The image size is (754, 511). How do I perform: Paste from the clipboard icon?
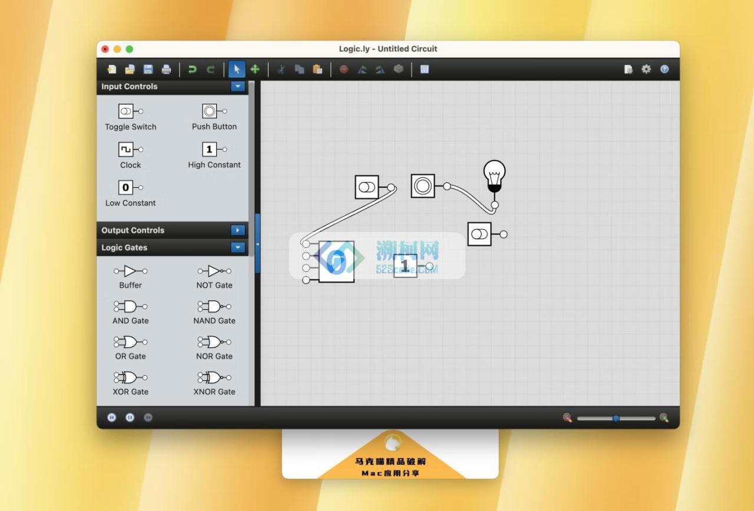click(318, 69)
